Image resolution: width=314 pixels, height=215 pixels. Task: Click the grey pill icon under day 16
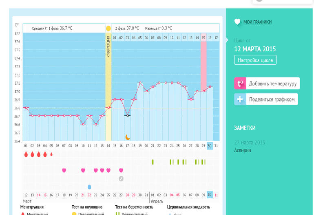pyautogui.click(x=121, y=178)
